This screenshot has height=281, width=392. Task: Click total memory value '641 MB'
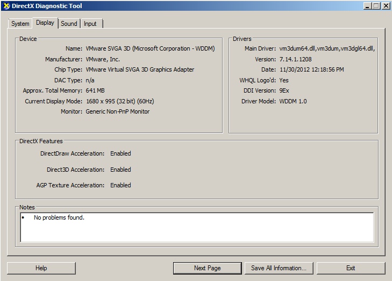pos(95,90)
